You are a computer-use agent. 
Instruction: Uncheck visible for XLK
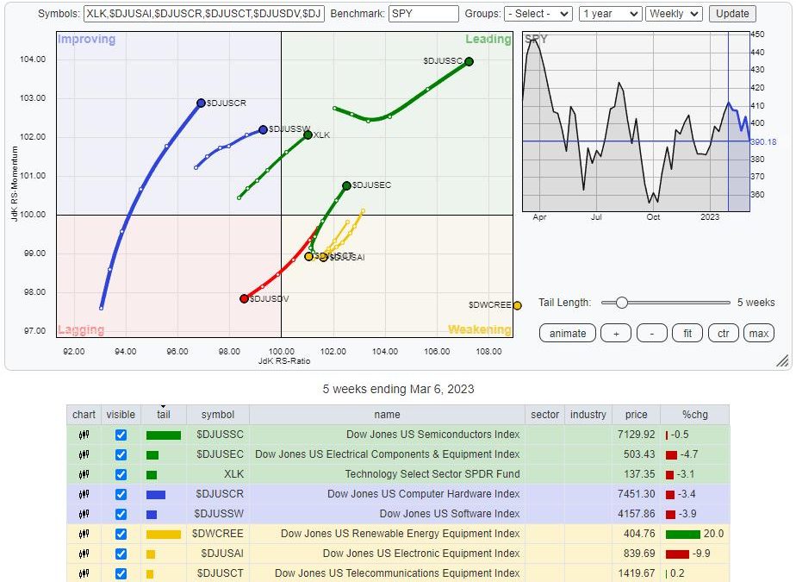point(121,474)
